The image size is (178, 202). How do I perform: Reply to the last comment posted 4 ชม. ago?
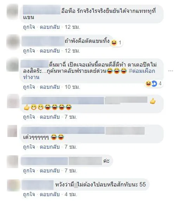(50, 194)
